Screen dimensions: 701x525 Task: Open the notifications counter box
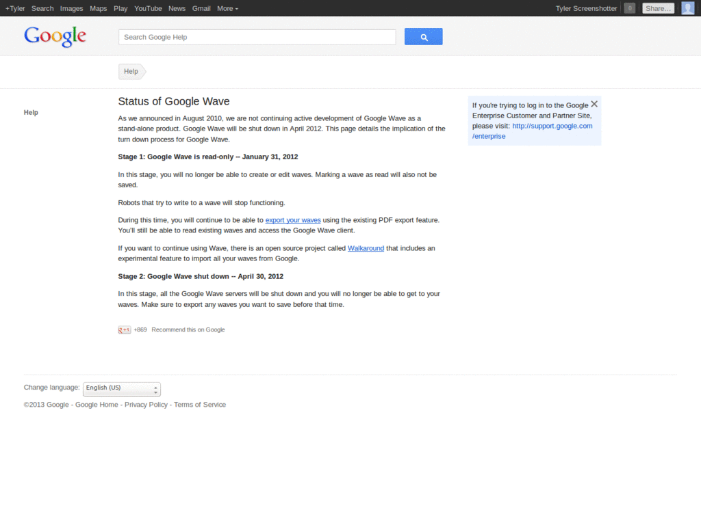630,8
